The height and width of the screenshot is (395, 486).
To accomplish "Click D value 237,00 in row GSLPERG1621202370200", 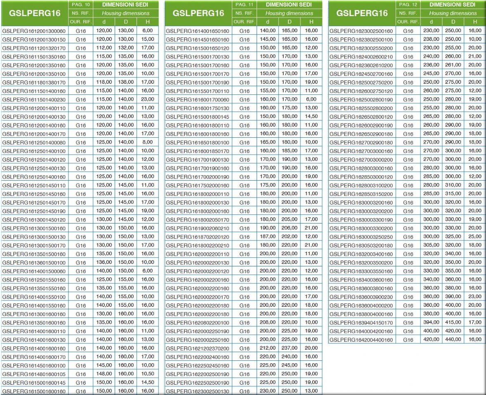I will coord(290,348).
